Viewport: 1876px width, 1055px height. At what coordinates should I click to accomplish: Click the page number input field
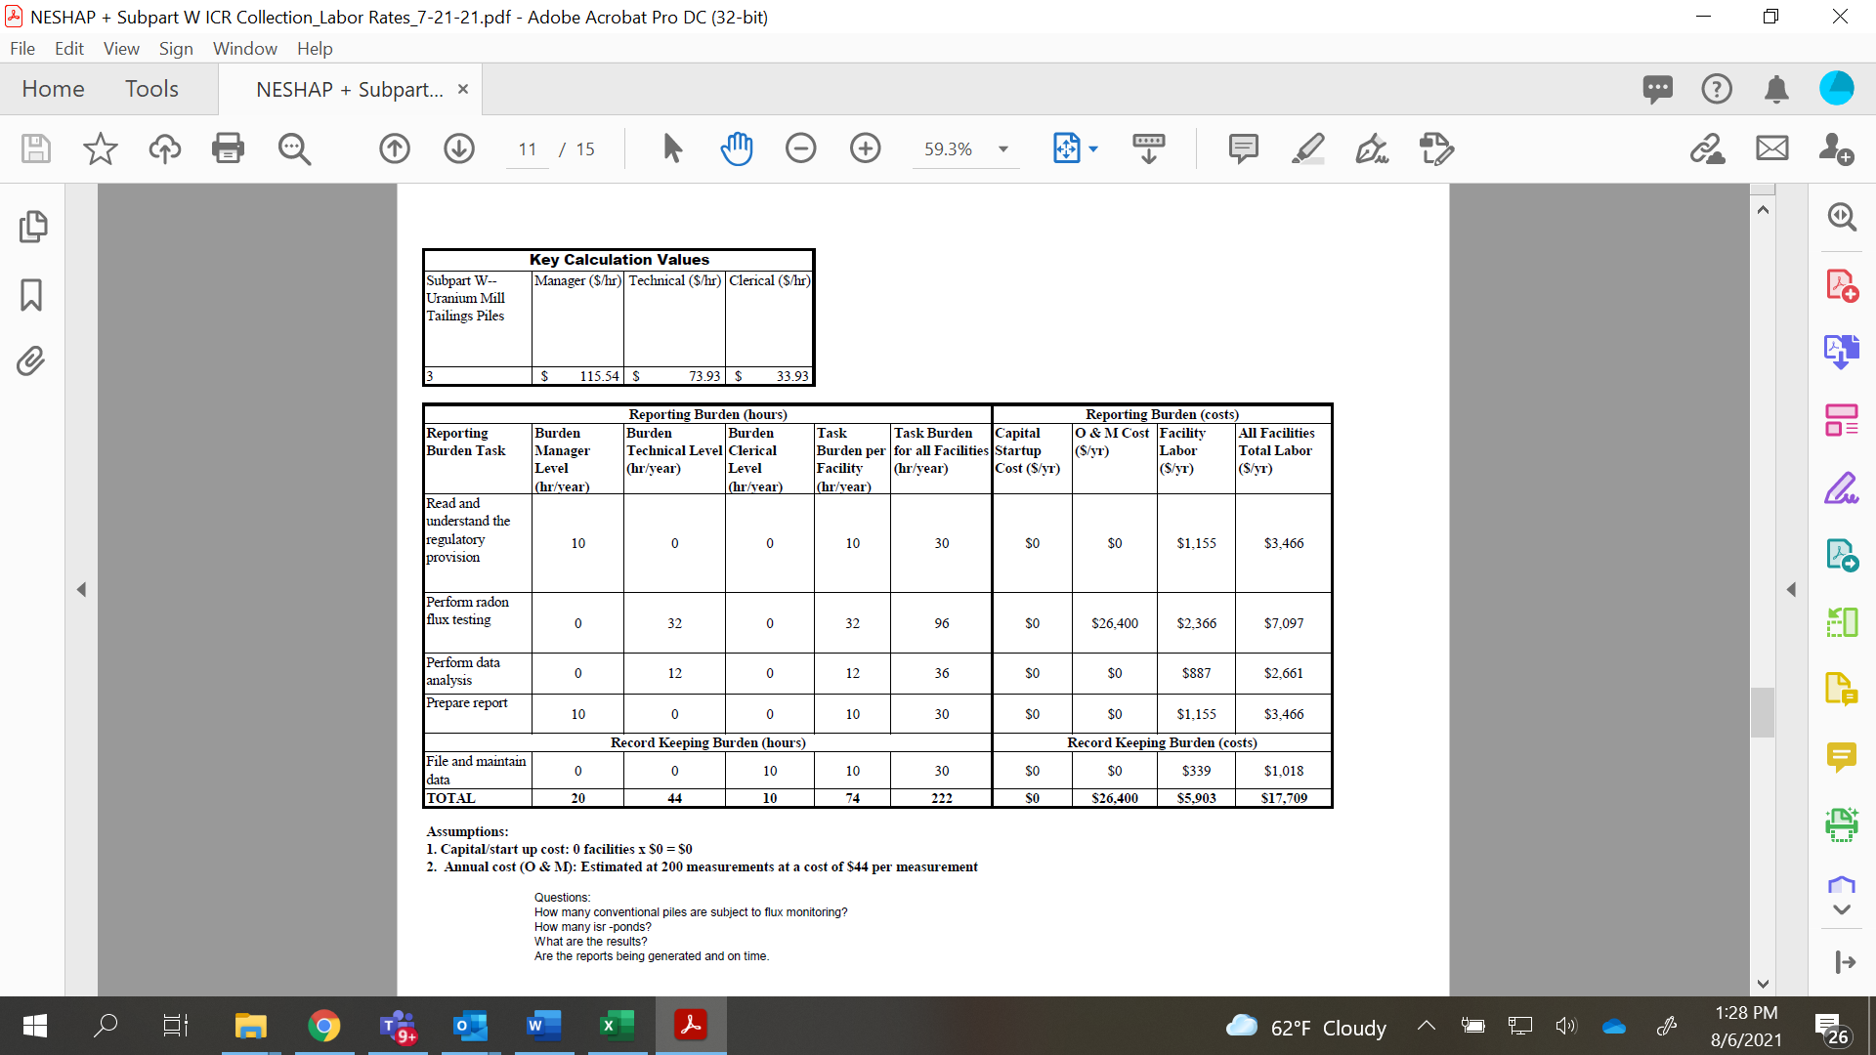tap(528, 149)
